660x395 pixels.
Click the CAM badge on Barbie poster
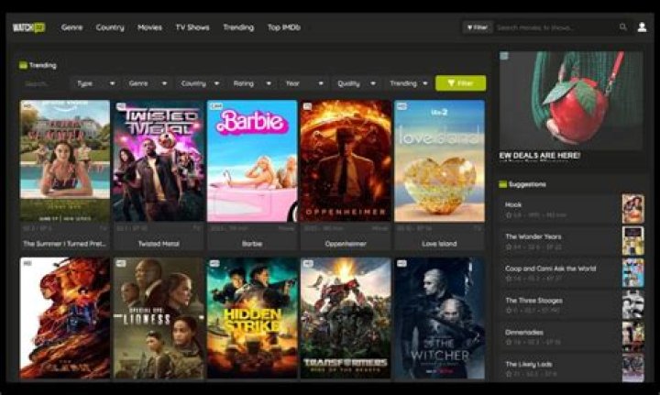point(215,106)
